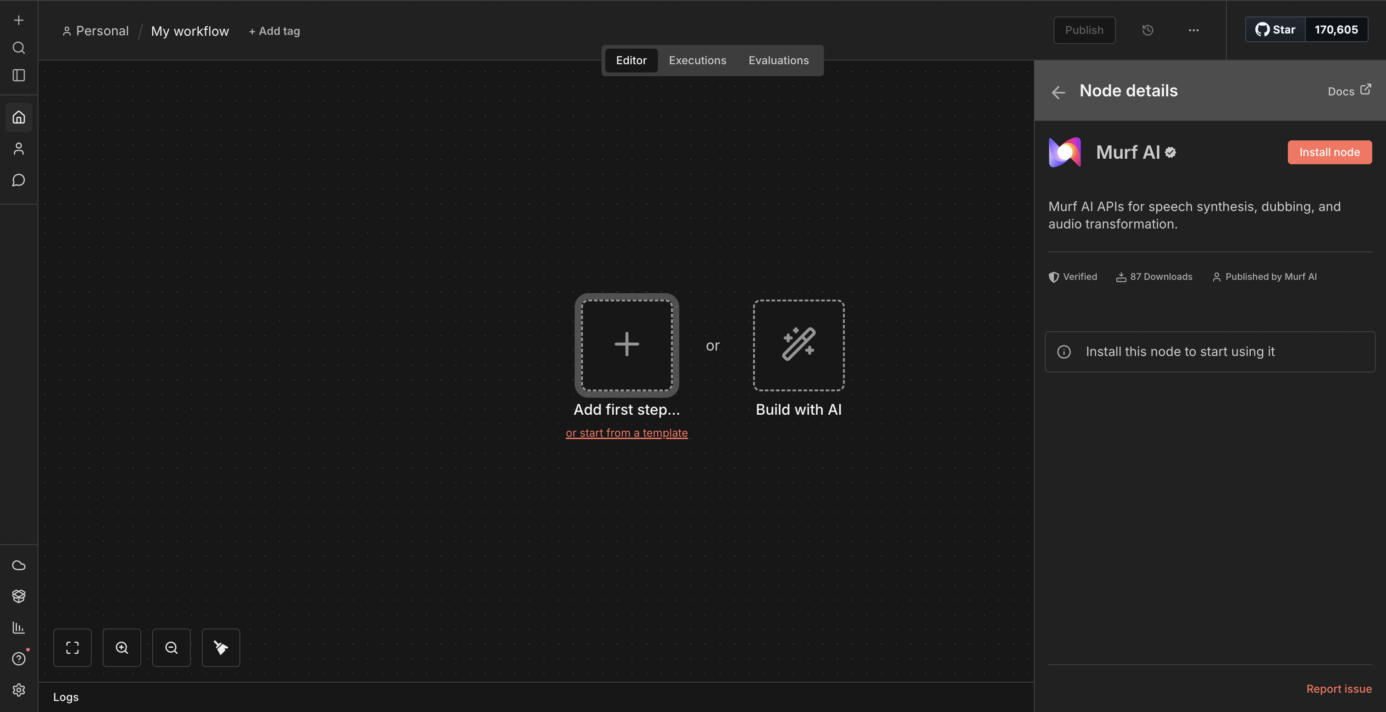Image resolution: width=1386 pixels, height=712 pixels.
Task: Click the Install node button
Action: [1330, 152]
